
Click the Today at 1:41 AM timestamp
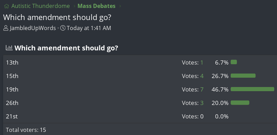89,28
